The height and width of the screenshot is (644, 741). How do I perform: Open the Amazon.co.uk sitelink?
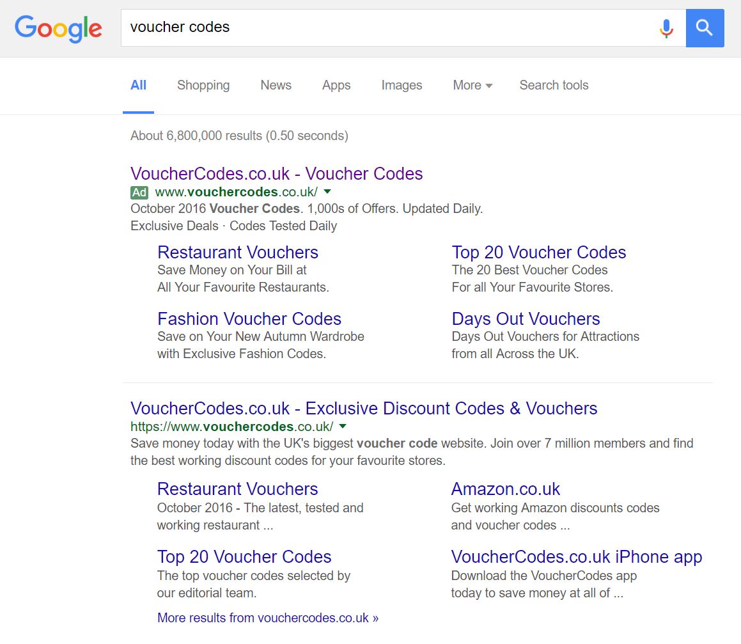tap(506, 489)
